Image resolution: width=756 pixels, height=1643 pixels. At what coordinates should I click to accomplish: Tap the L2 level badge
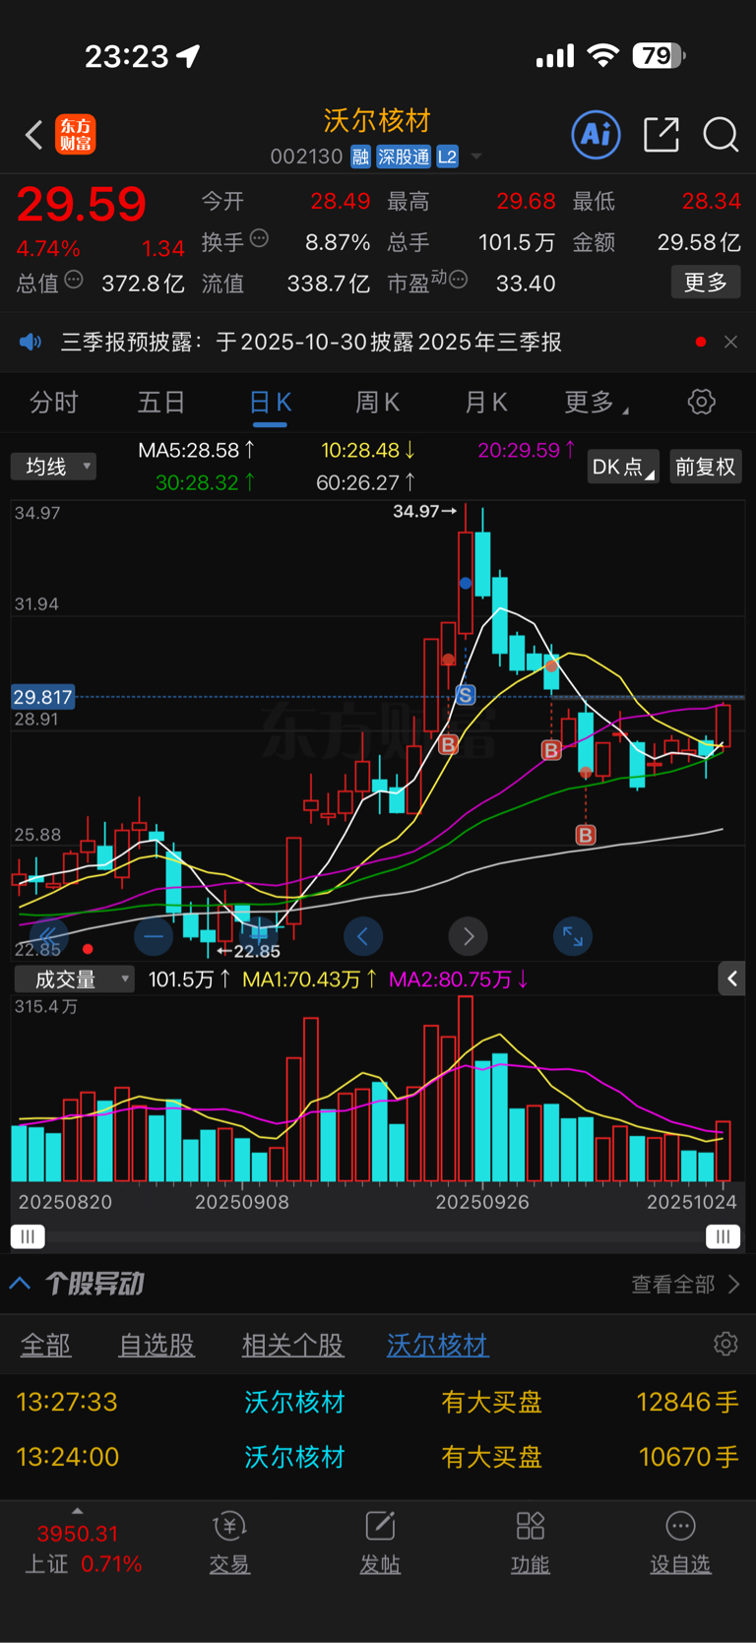click(447, 157)
